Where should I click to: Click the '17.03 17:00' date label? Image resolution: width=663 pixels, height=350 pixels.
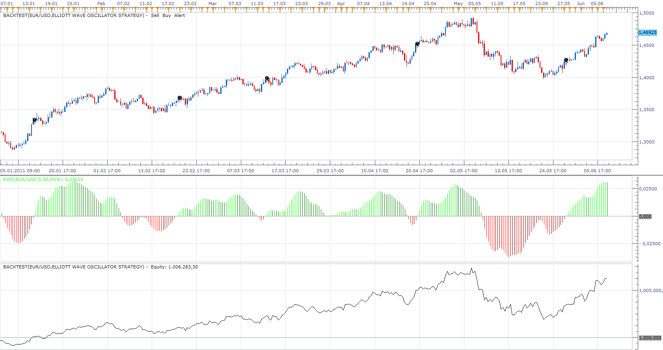tap(285, 171)
